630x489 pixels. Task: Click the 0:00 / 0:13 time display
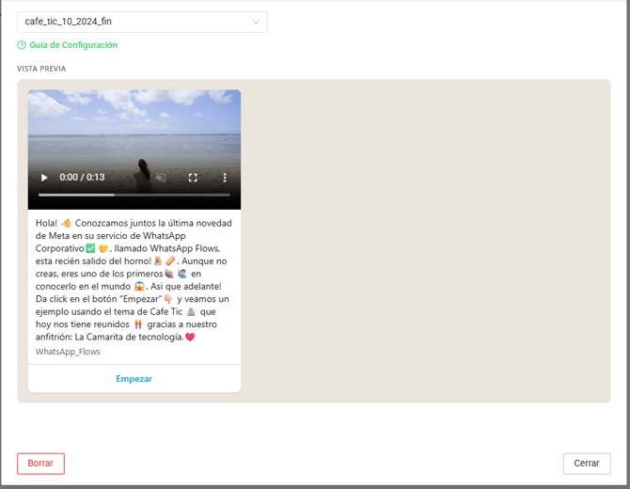click(x=82, y=177)
